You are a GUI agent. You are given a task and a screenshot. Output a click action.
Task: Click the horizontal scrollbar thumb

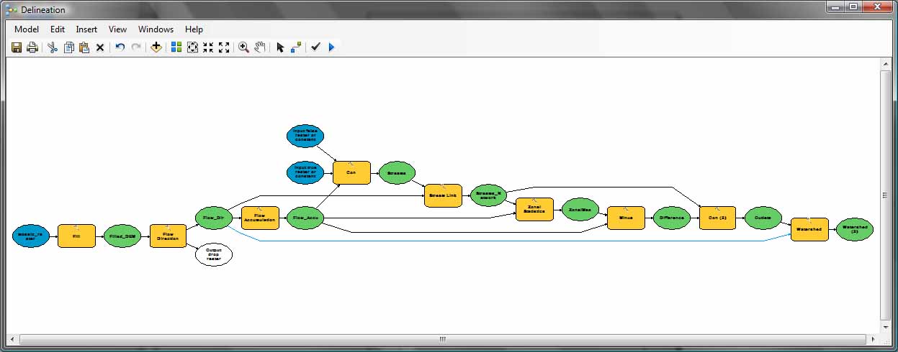pyautogui.click(x=442, y=338)
